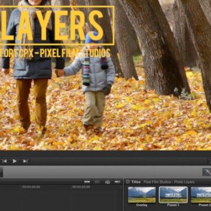Toggle video skimming icon in timeline
The width and height of the screenshot is (211, 211).
[87, 182]
